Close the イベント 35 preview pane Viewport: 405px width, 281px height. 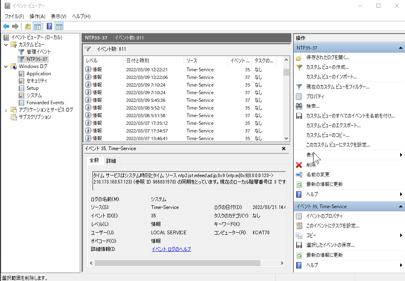[283, 149]
